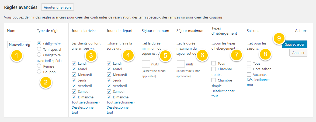
Task: Click the minimum stay nights field
Action: tap(146, 64)
